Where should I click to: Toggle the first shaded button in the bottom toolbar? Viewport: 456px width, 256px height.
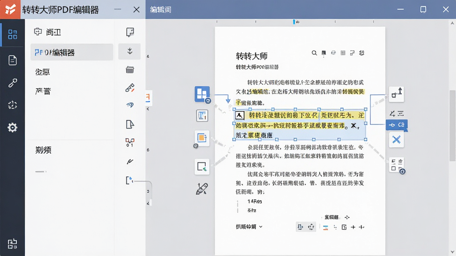click(301, 227)
